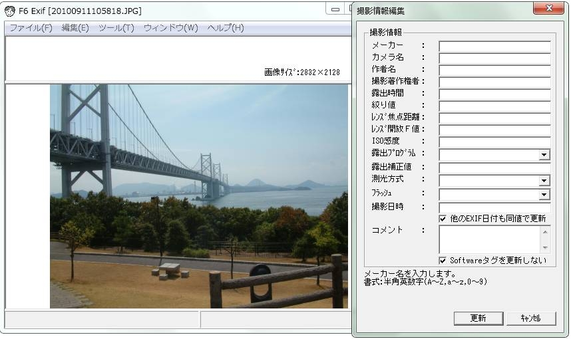
Task: Open the ヘルプ(H) menu
Action: (x=226, y=28)
